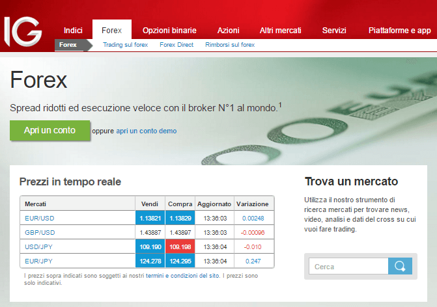437x307 pixels.
Task: Open the EUR/USD market link
Action: coord(40,218)
